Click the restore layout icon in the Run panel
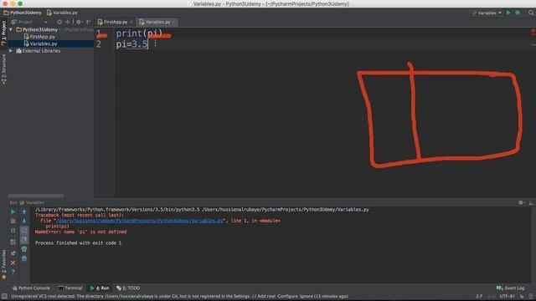The width and height of the screenshot is (536, 301). [13, 242]
